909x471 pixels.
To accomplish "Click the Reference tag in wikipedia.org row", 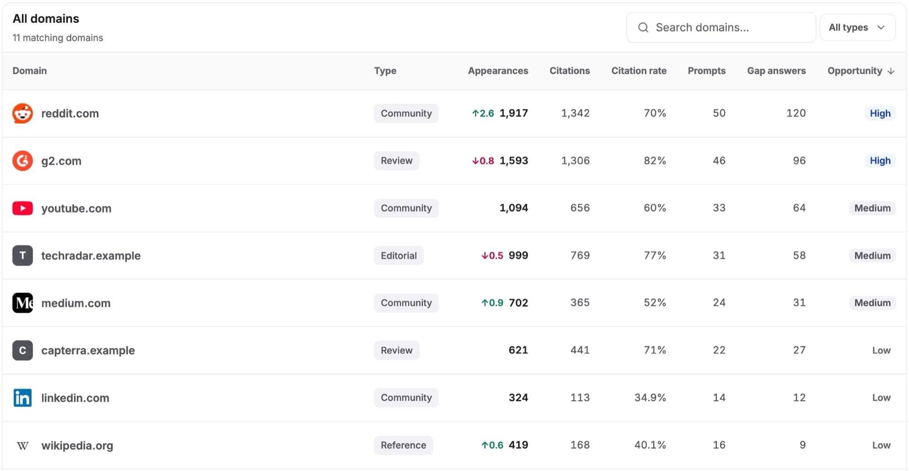I will (x=404, y=445).
